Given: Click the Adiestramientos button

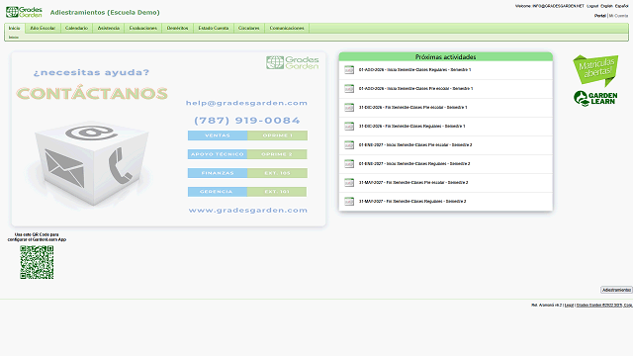Looking at the screenshot, I should click(x=616, y=290).
